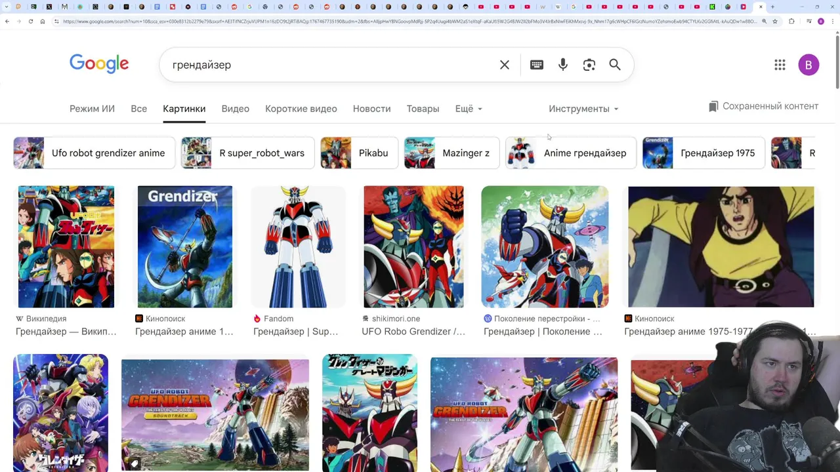Open Chrome profile in toolbar
Viewport: 840px width, 472px height.
[x=820, y=22]
